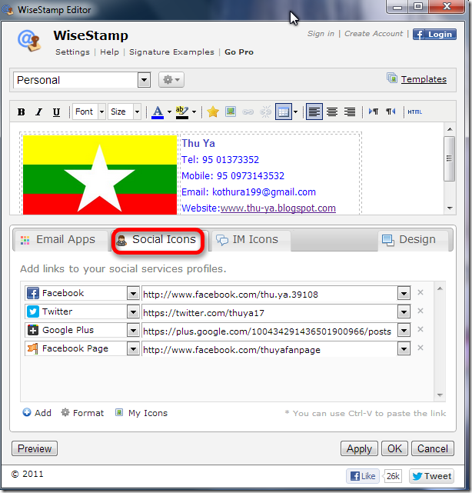Log in with Facebook Login button
Screen dimensions: 472x493
click(434, 35)
